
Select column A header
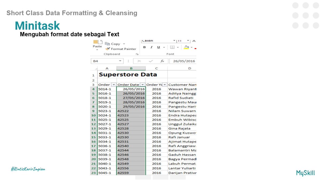click(107, 68)
